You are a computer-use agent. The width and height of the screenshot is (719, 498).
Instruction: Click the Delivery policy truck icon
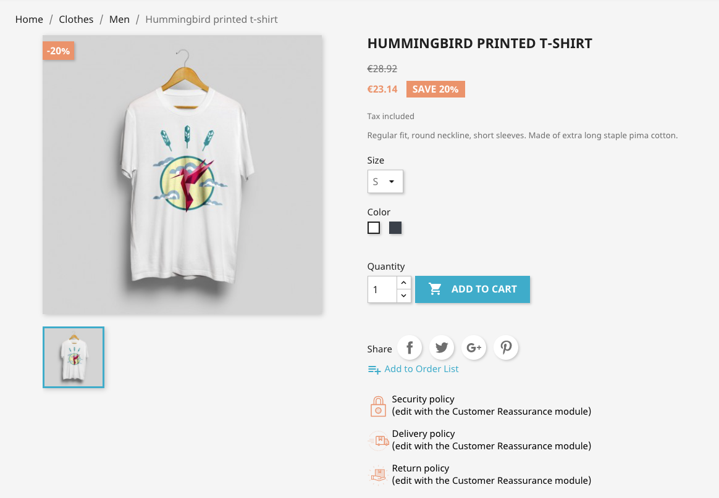[x=378, y=441]
